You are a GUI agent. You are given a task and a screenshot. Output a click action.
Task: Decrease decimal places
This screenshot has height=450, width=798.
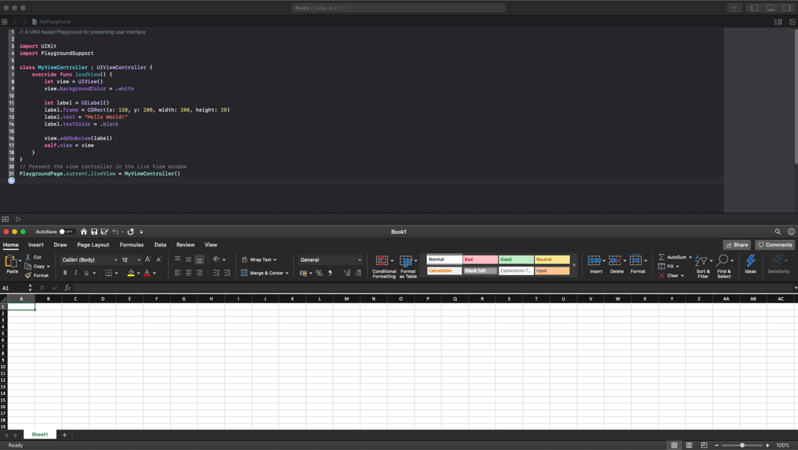[358, 273]
